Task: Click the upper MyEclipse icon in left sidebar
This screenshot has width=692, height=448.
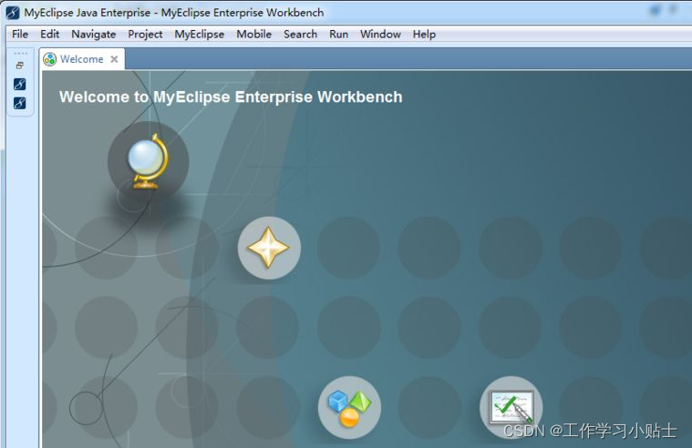Action: point(19,84)
